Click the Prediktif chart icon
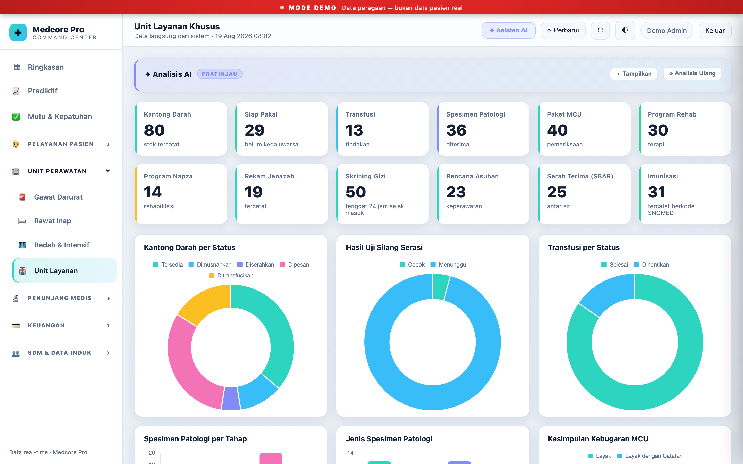Screen dimensions: 743x464 point(16,91)
